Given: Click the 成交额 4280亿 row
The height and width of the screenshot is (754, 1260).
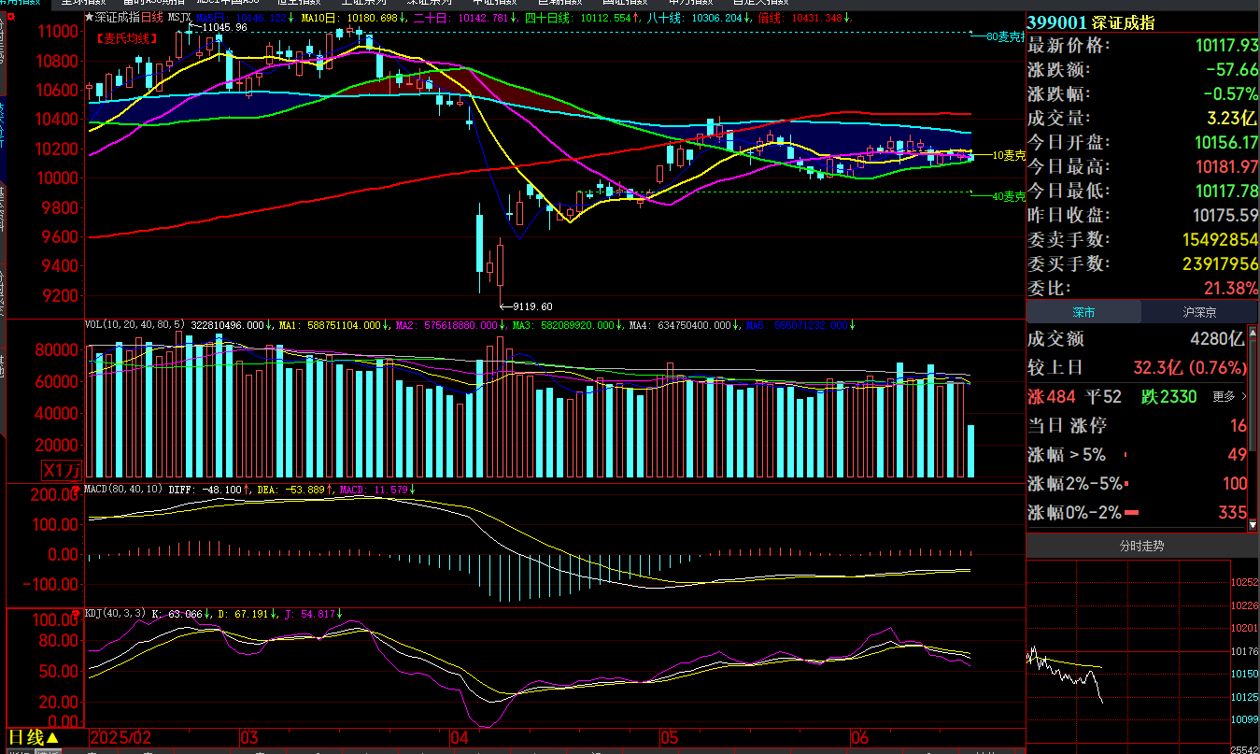Looking at the screenshot, I should [1137, 339].
